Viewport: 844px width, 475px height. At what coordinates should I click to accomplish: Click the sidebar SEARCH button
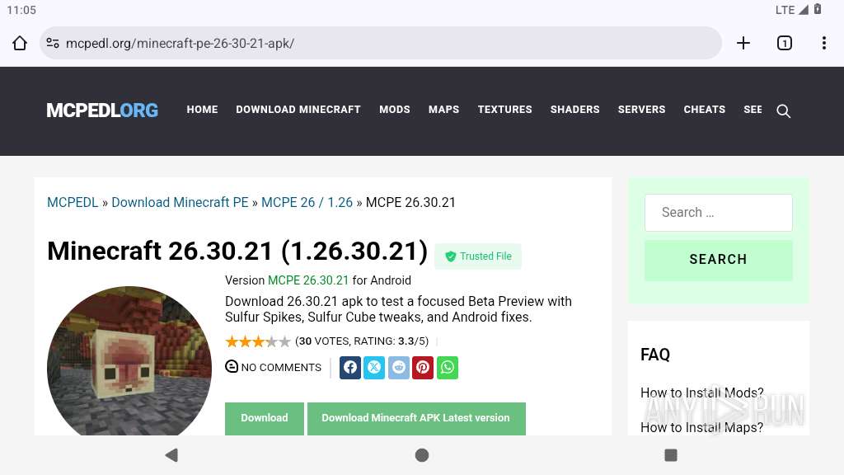(718, 260)
